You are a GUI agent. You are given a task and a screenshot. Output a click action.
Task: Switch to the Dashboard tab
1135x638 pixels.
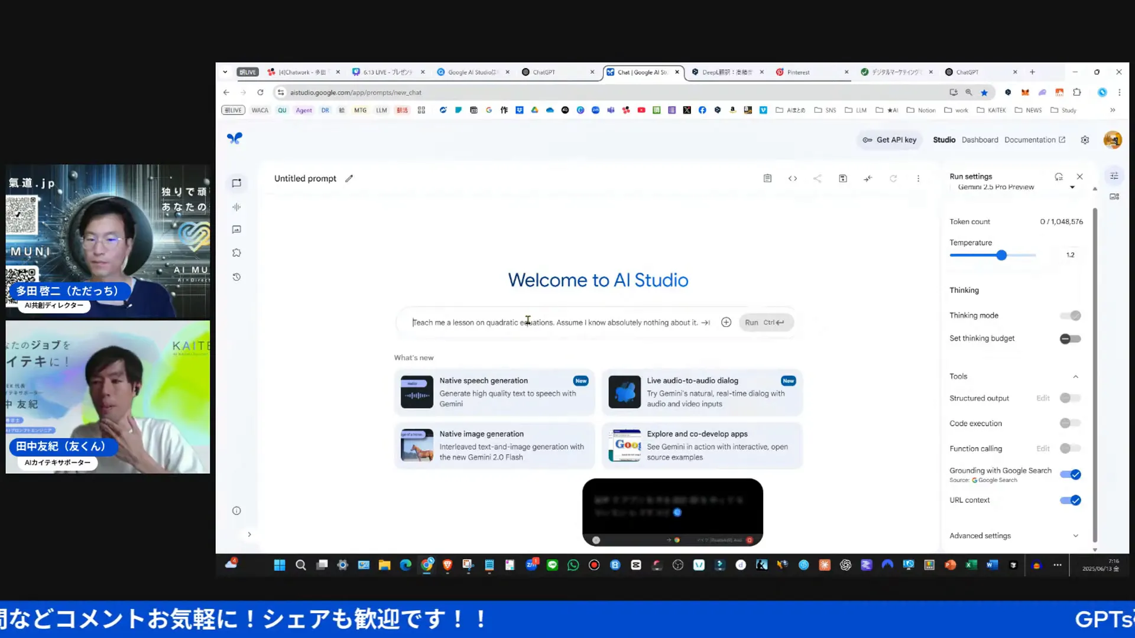[x=980, y=140]
